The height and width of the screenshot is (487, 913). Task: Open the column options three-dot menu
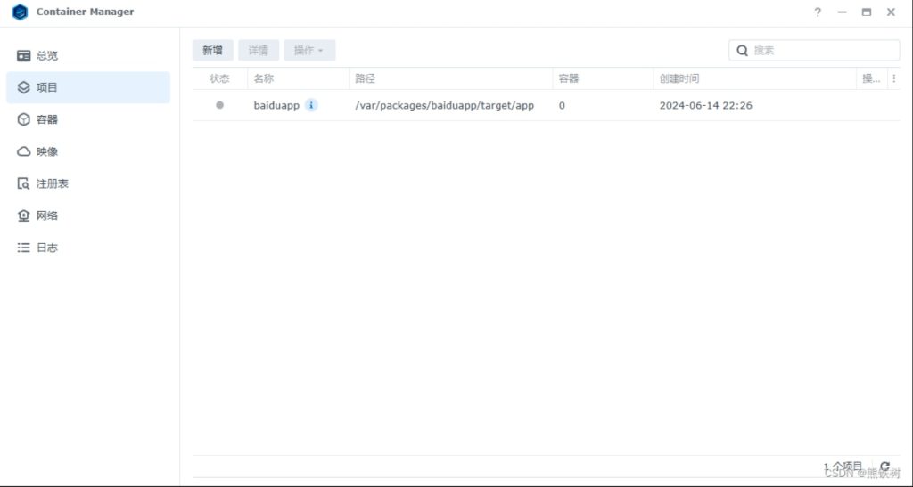click(x=894, y=78)
